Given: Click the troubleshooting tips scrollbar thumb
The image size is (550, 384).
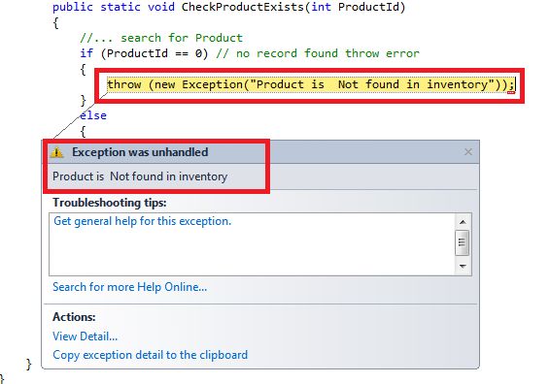Looking at the screenshot, I should point(462,242).
